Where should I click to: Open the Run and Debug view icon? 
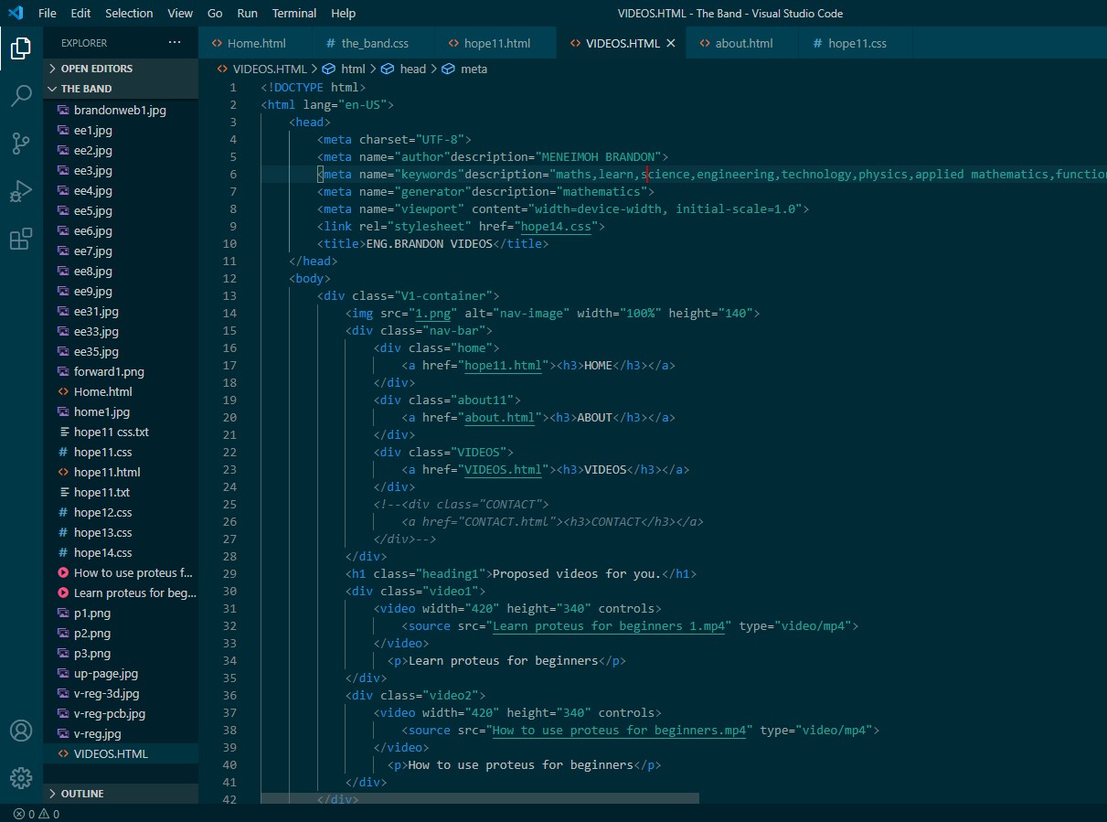(x=21, y=192)
